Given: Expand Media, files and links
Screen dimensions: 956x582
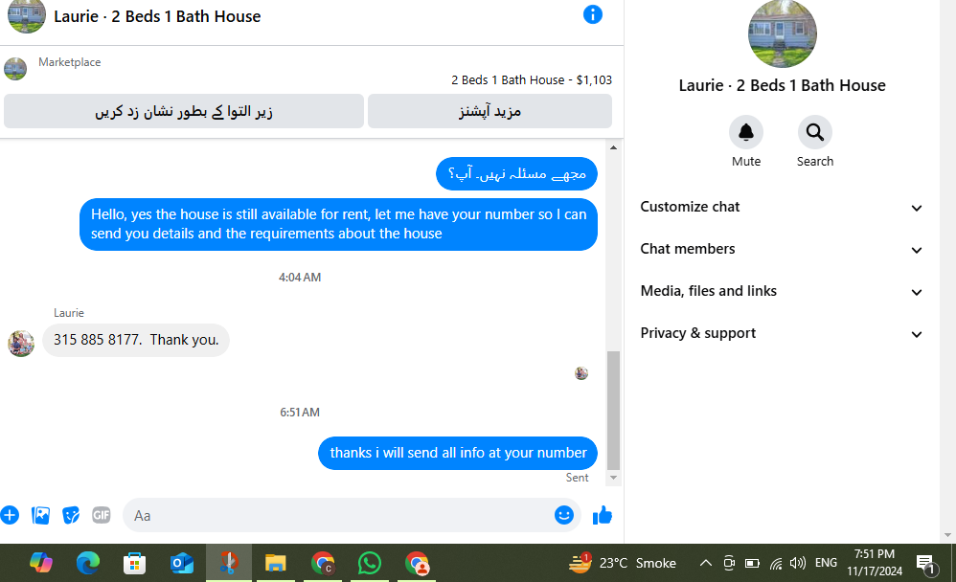Looking at the screenshot, I should tap(781, 291).
